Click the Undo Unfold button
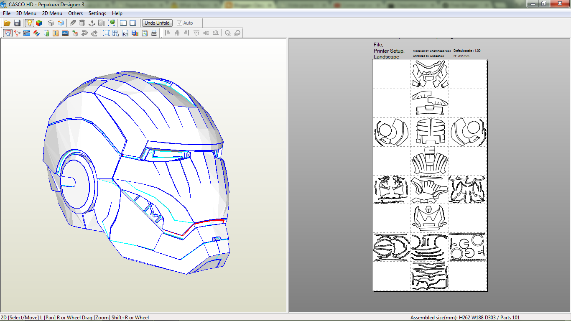The image size is (571, 321). pyautogui.click(x=157, y=23)
